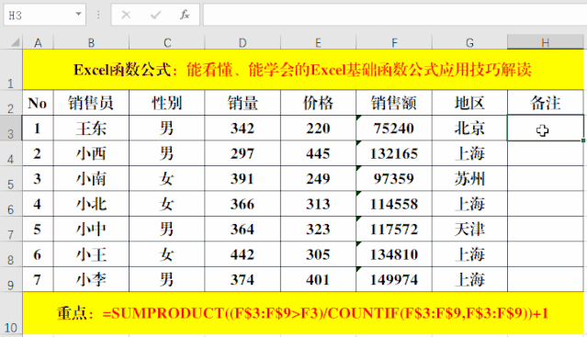The height and width of the screenshot is (337, 587).
Task: Select row 7 header
Action: (11, 229)
